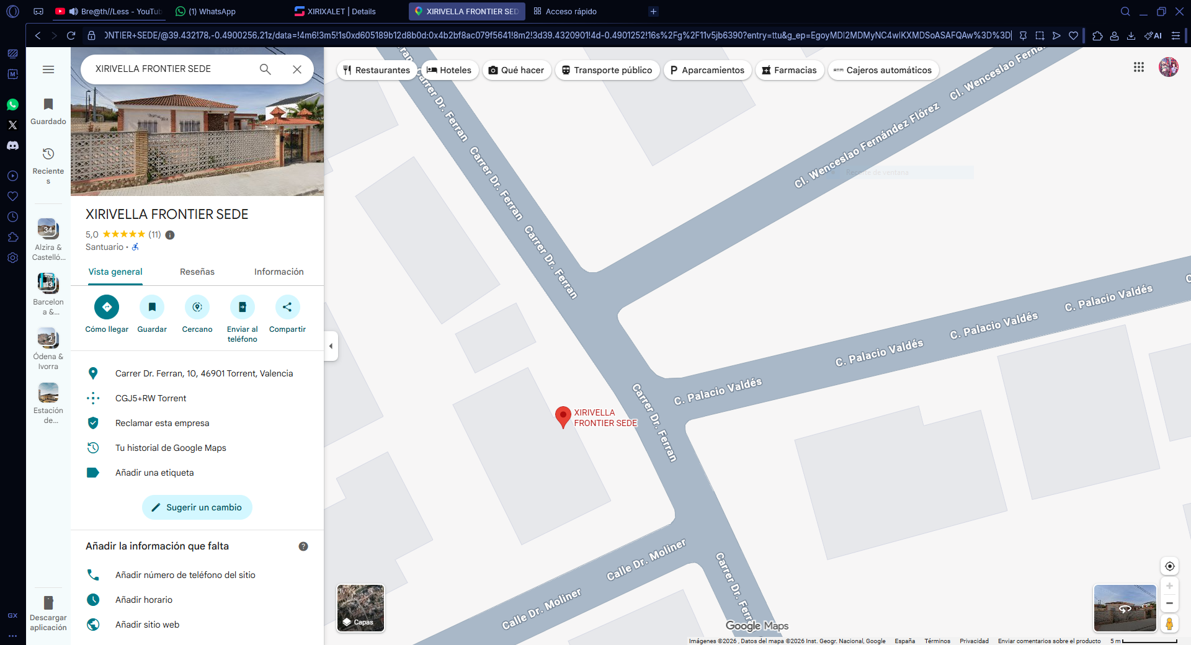Collapse the side panel arrow

pyautogui.click(x=331, y=346)
